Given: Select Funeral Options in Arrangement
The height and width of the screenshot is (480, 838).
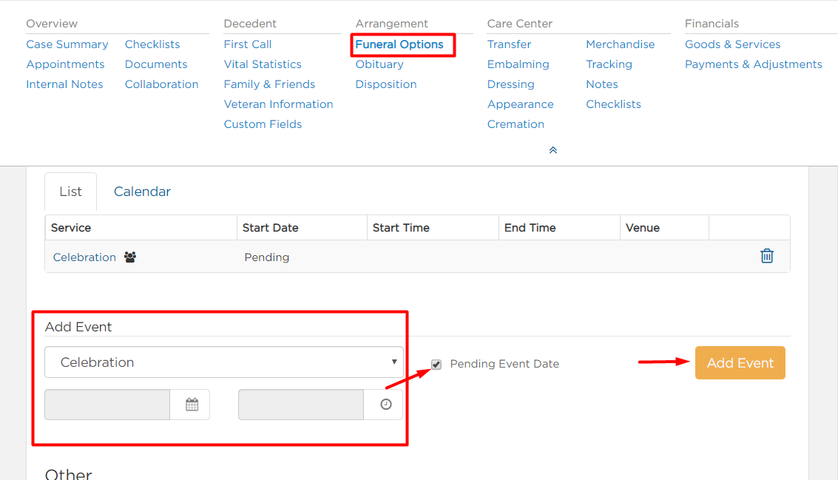Looking at the screenshot, I should click(399, 44).
